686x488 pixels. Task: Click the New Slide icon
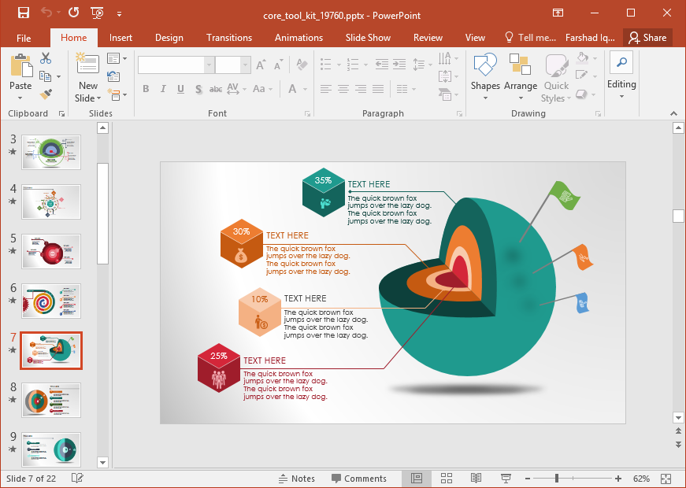[x=87, y=62]
